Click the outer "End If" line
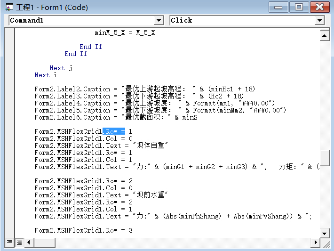Viewport: 334px width, 251px height. (x=76, y=54)
